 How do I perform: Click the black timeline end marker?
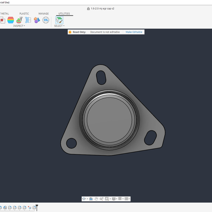37,208
